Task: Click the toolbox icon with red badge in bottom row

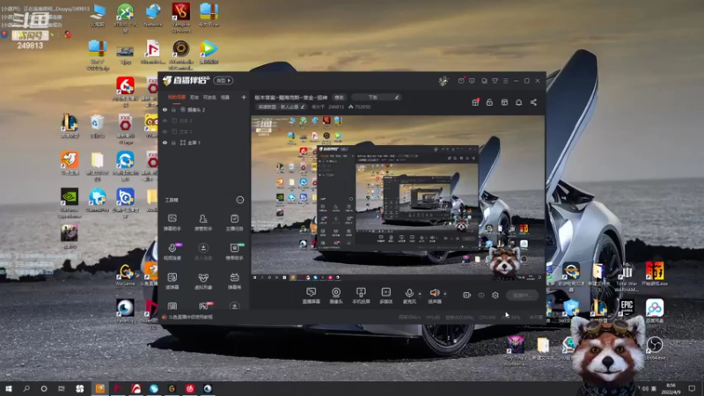Action: (x=204, y=306)
